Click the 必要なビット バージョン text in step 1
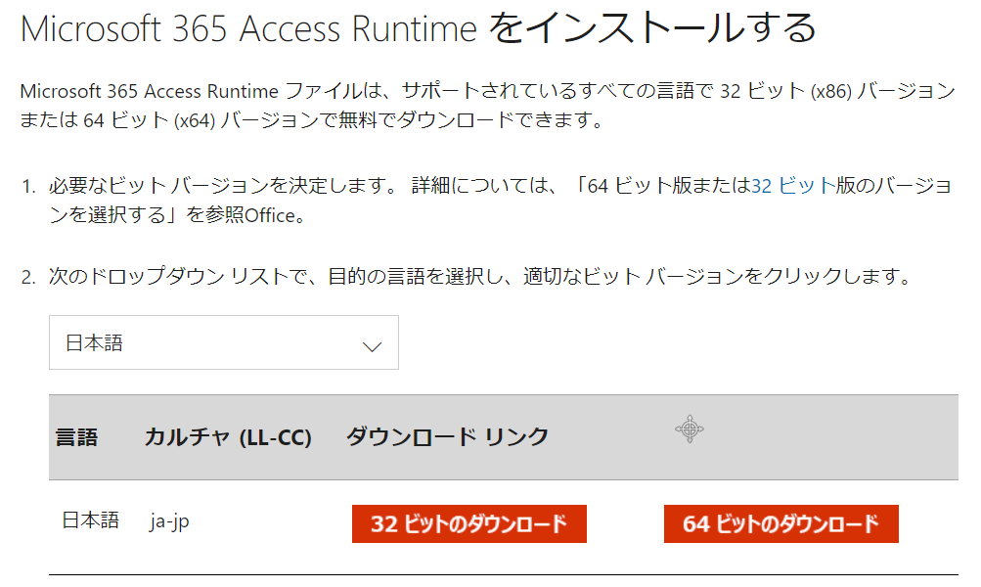 [132, 186]
